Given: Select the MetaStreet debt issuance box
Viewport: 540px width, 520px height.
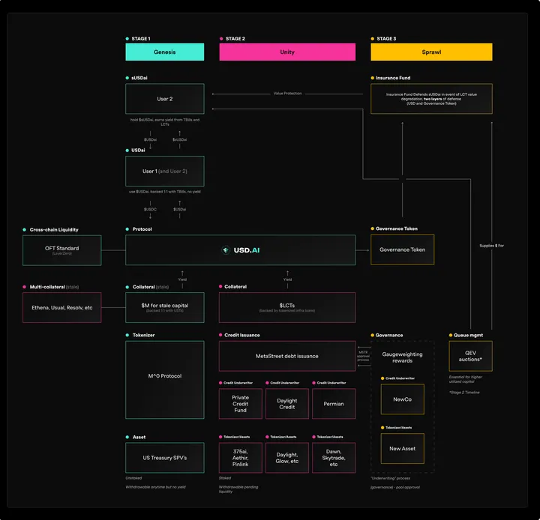Looking at the screenshot, I should point(287,356).
